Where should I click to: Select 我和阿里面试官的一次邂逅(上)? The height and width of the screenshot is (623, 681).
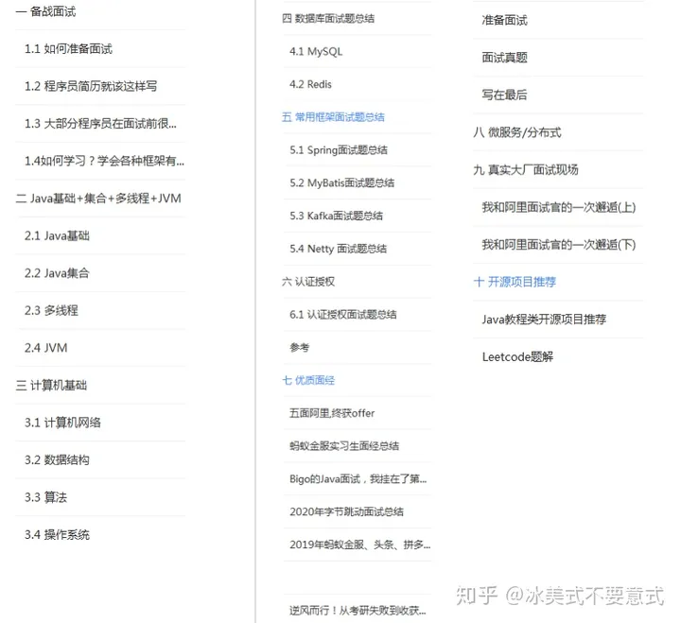click(559, 208)
